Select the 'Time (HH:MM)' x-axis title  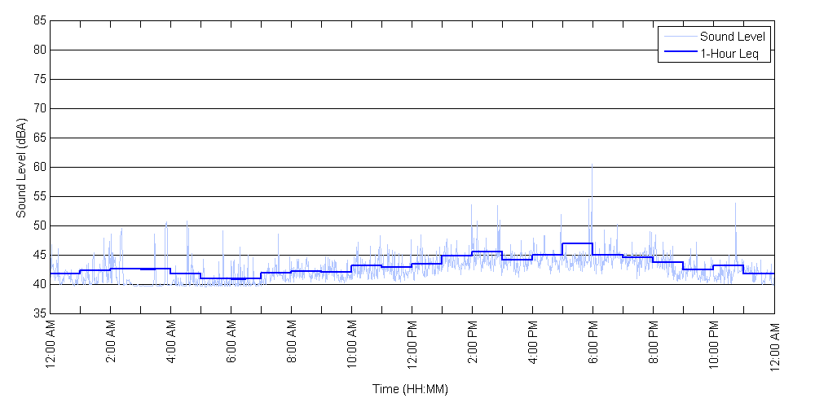411,389
